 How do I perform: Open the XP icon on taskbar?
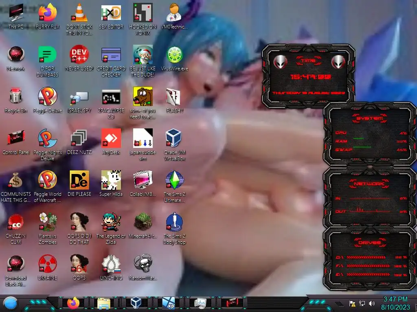(169, 303)
